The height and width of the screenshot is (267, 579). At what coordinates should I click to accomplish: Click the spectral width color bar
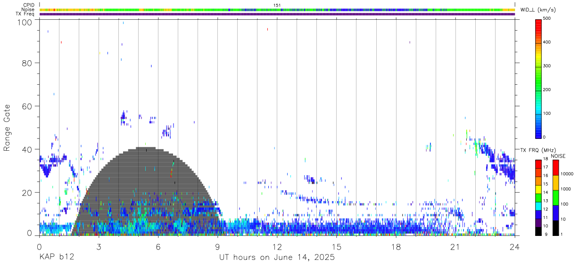(538, 78)
